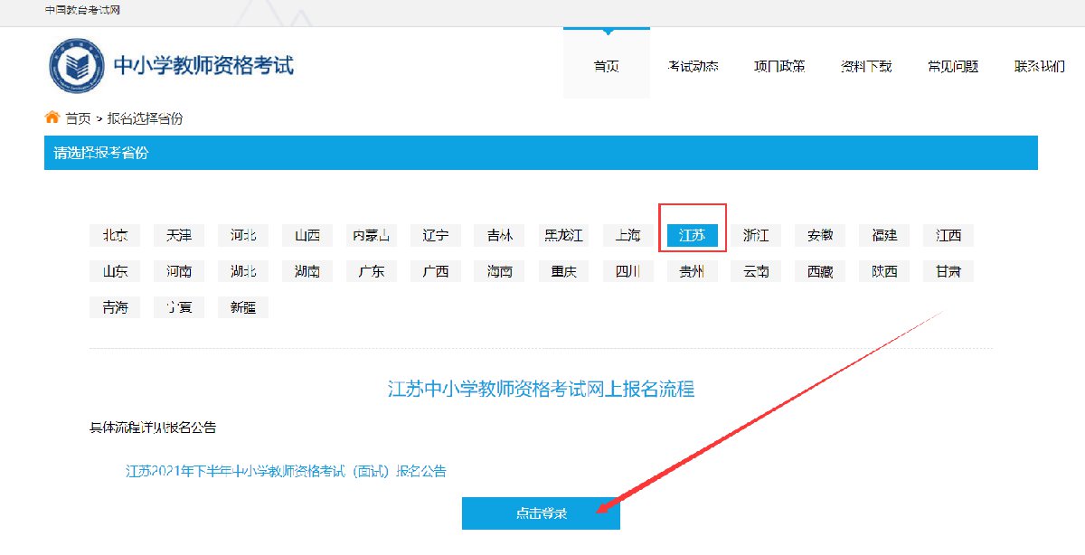This screenshot has height=555, width=1085.
Task: Pick the 浙江 province option
Action: point(756,235)
